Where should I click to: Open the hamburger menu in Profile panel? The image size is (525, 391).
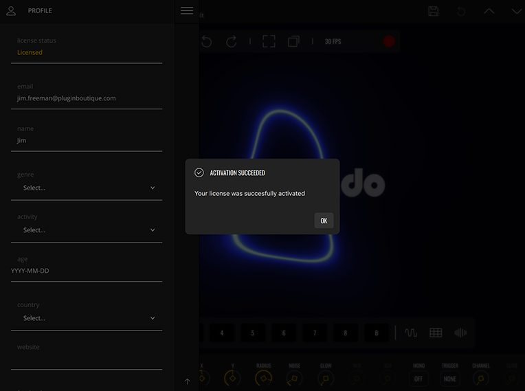(x=187, y=11)
